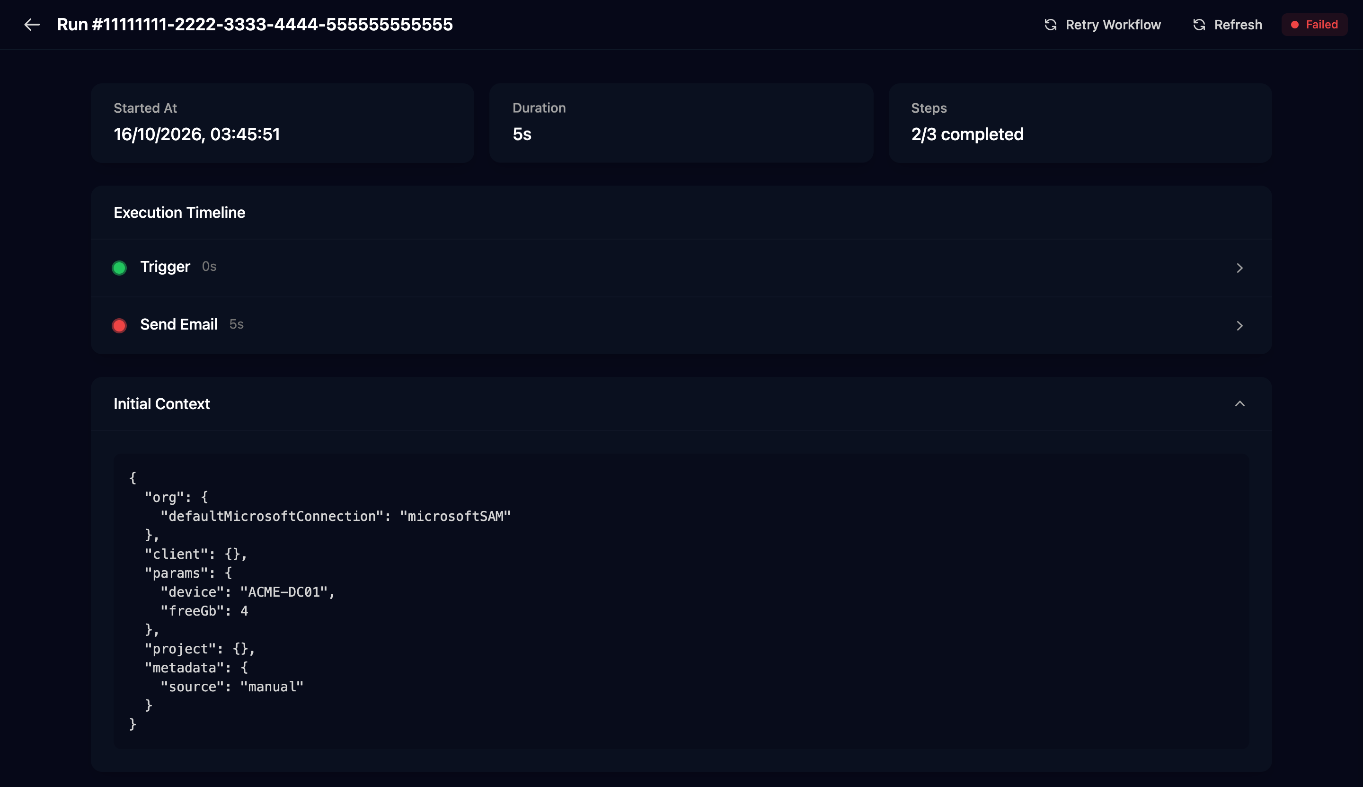The image size is (1363, 787).
Task: Click the "source": "manual" JSON line
Action: click(x=232, y=687)
